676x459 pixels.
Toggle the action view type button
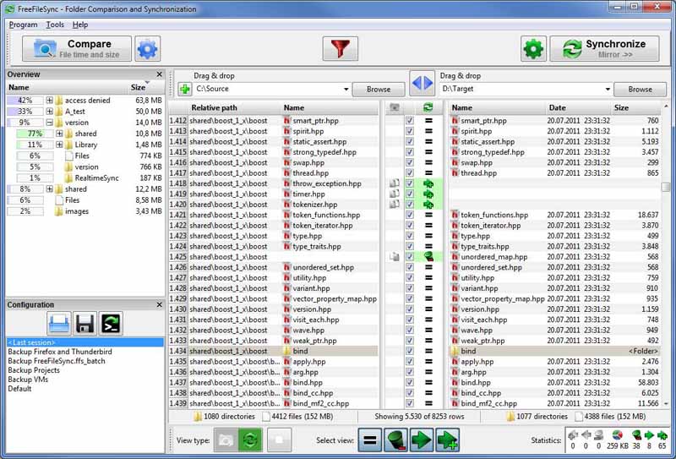[x=252, y=440]
